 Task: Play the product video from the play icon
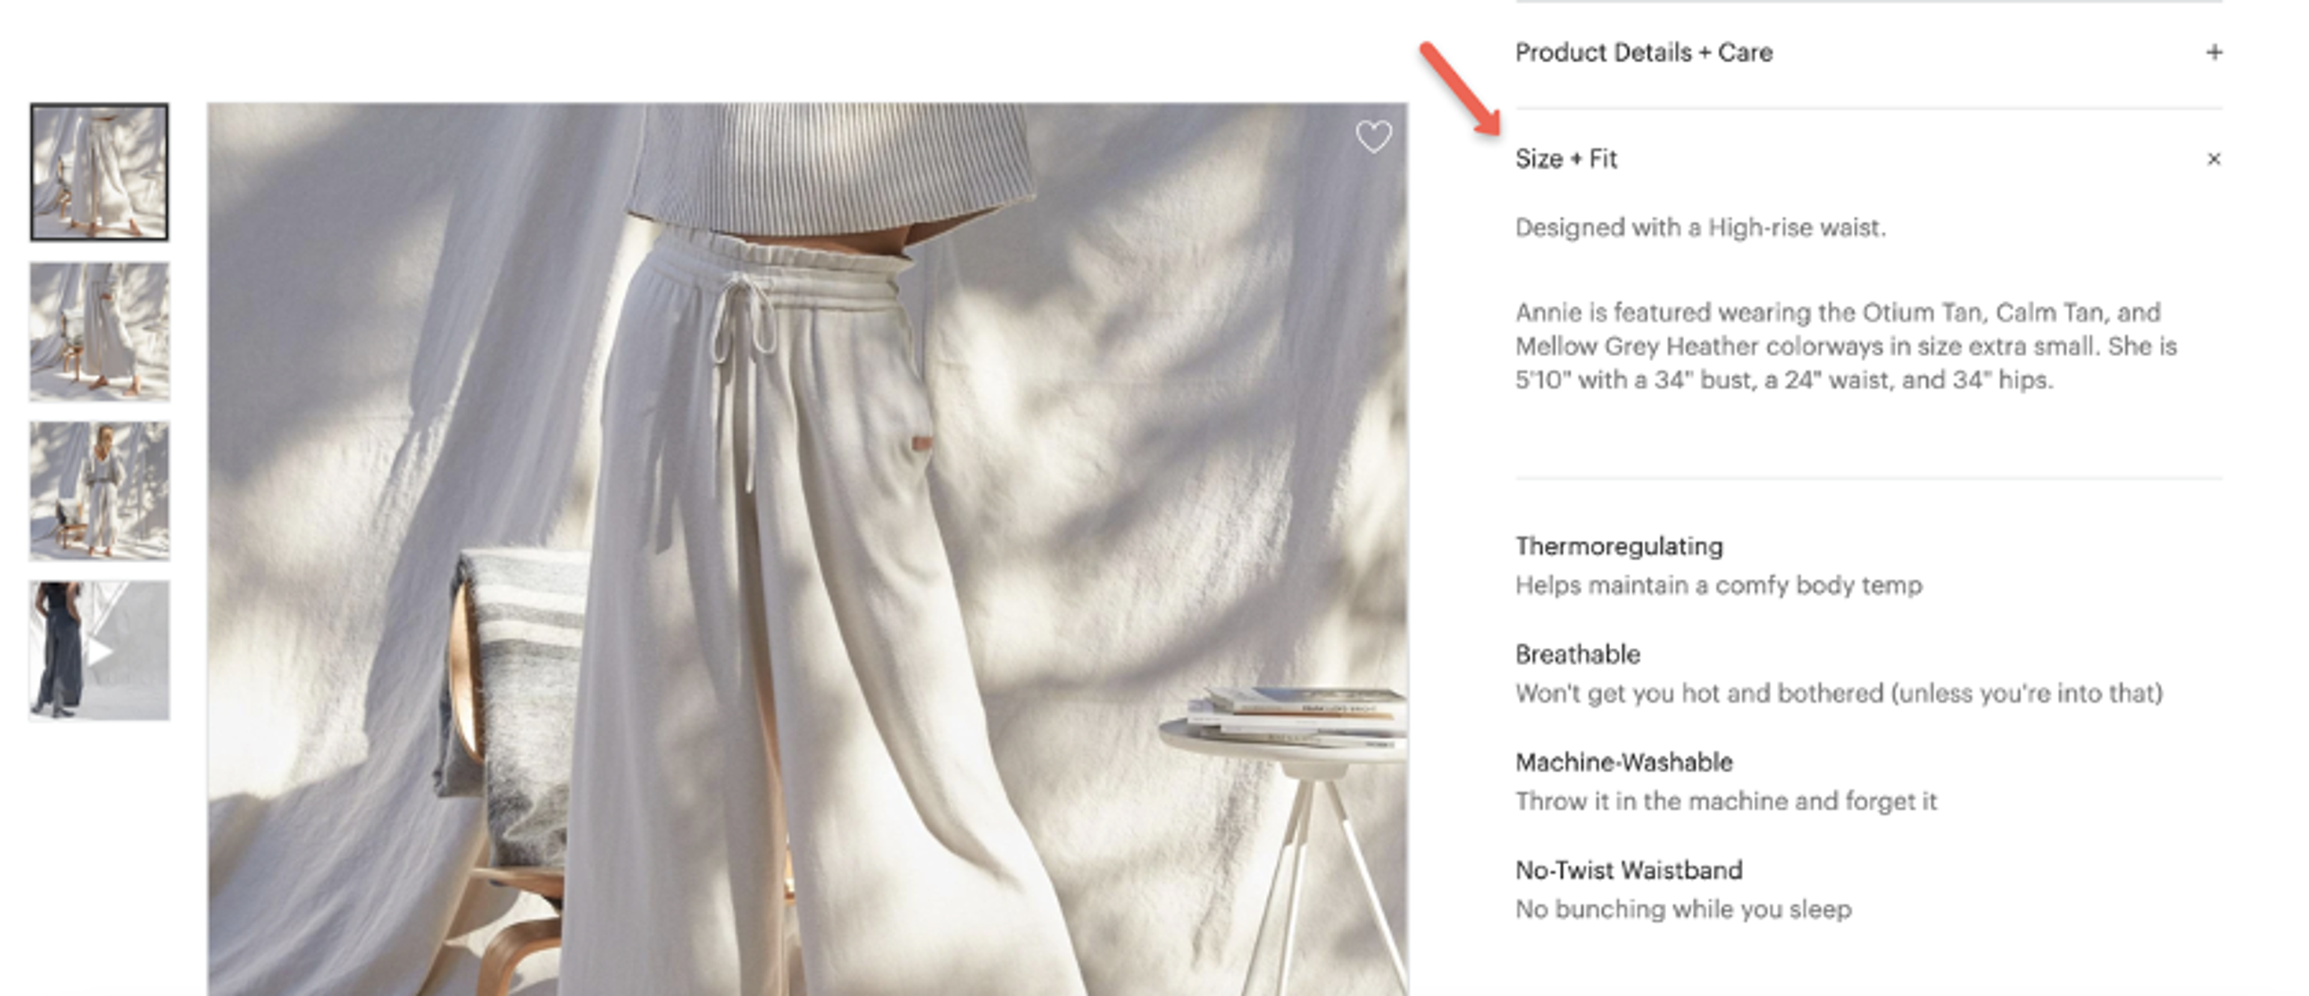pyautogui.click(x=99, y=650)
